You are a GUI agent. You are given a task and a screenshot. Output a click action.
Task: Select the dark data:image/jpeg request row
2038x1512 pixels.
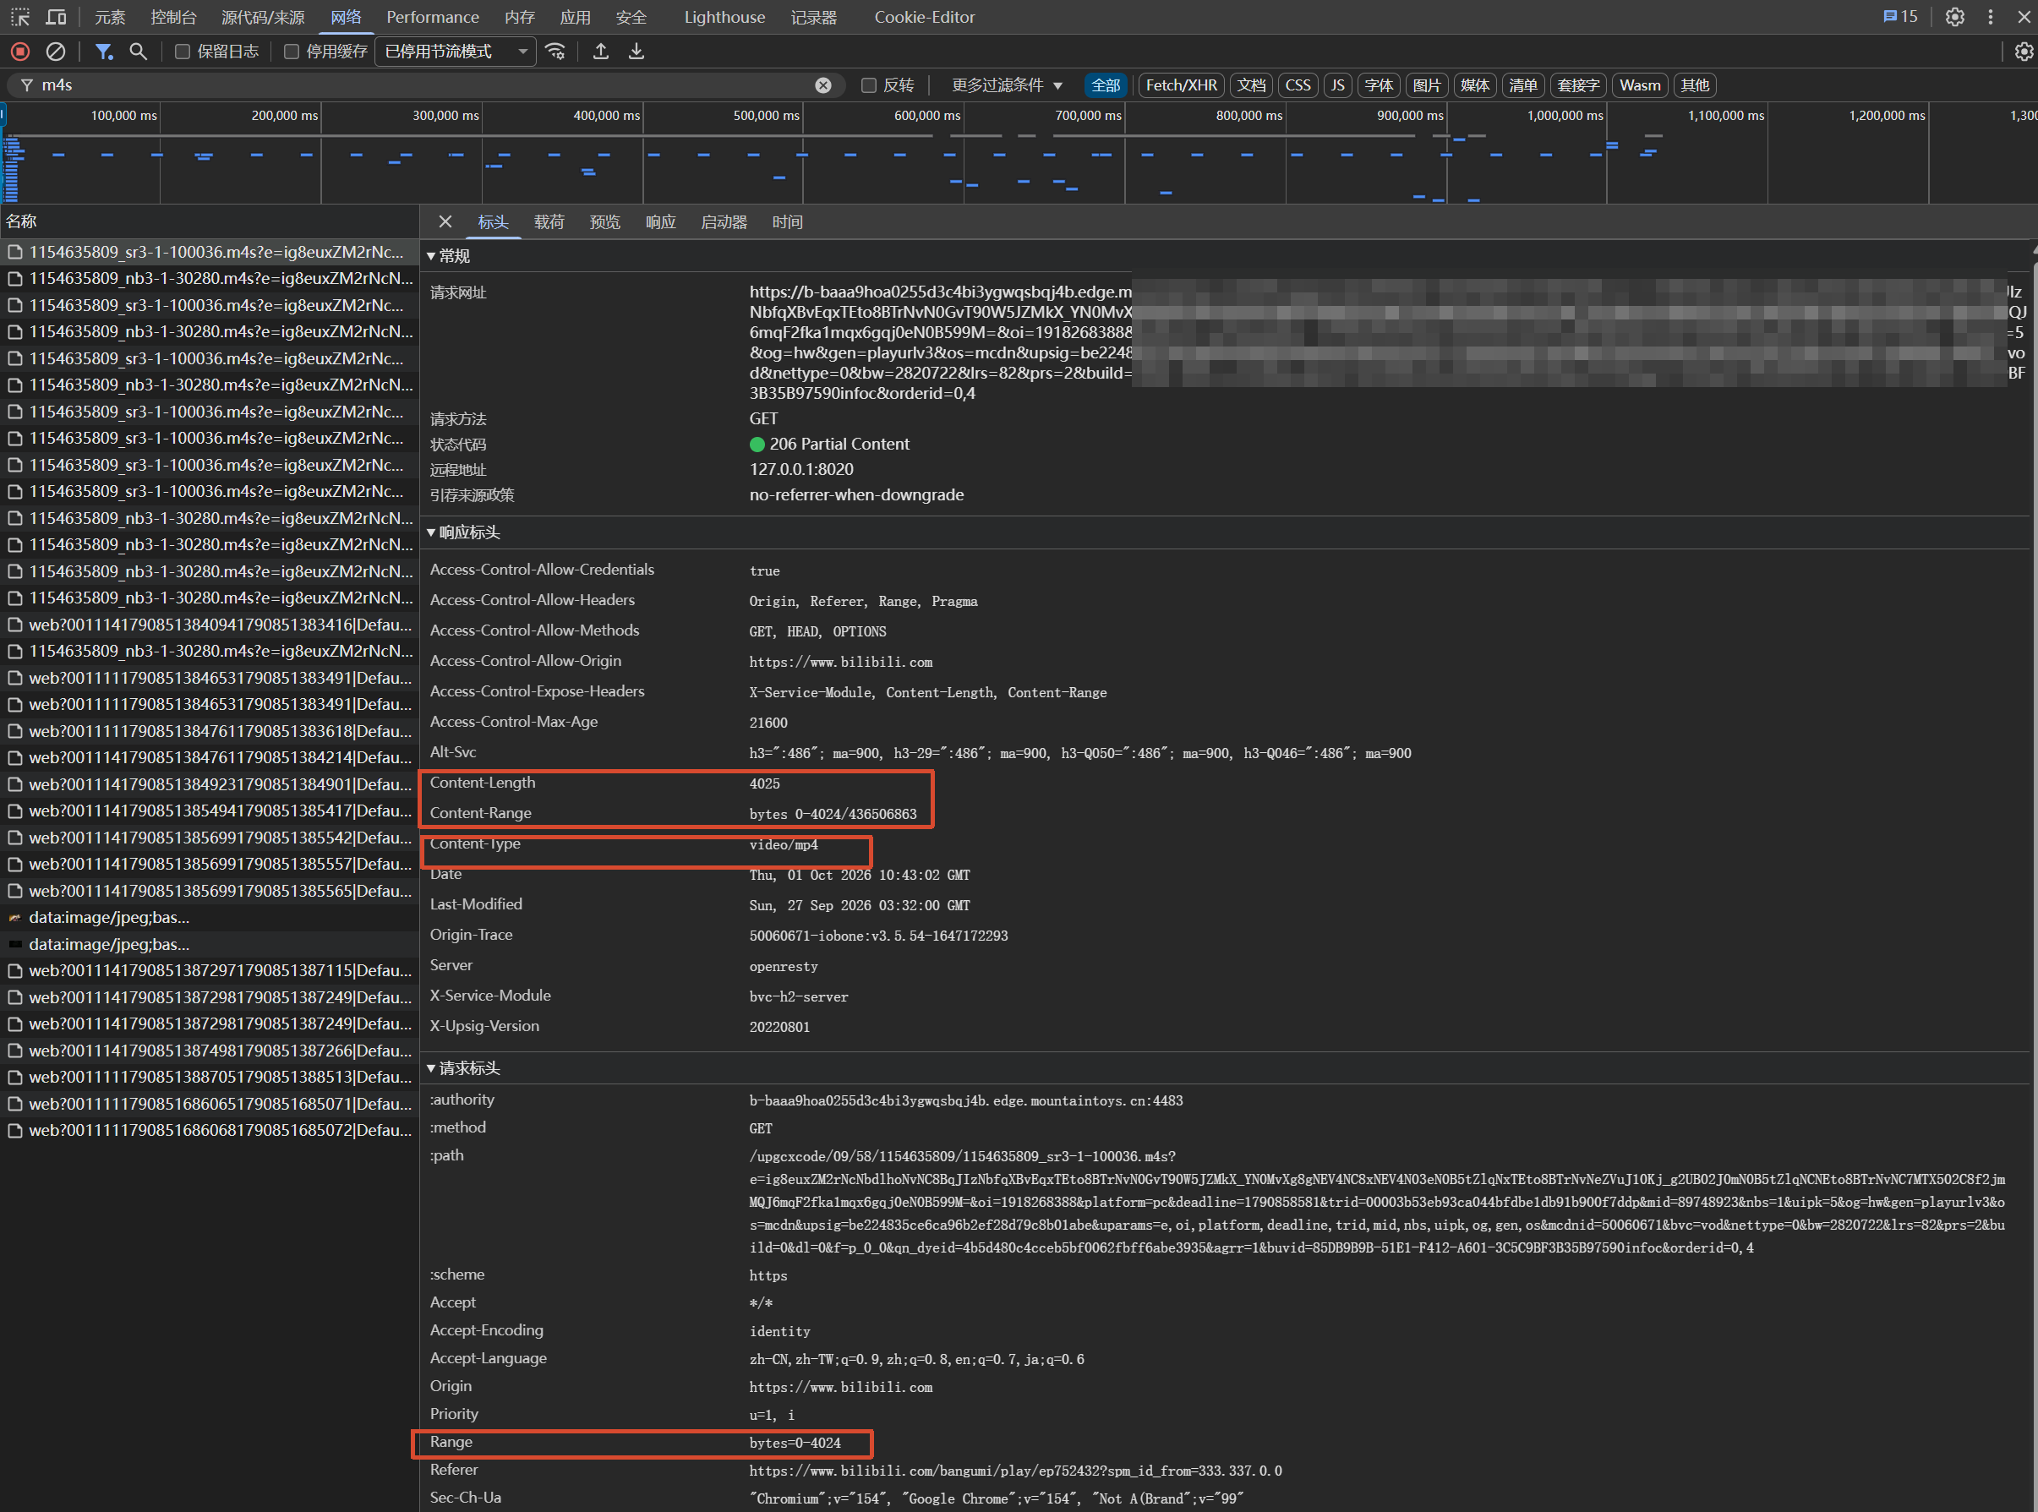pos(210,944)
